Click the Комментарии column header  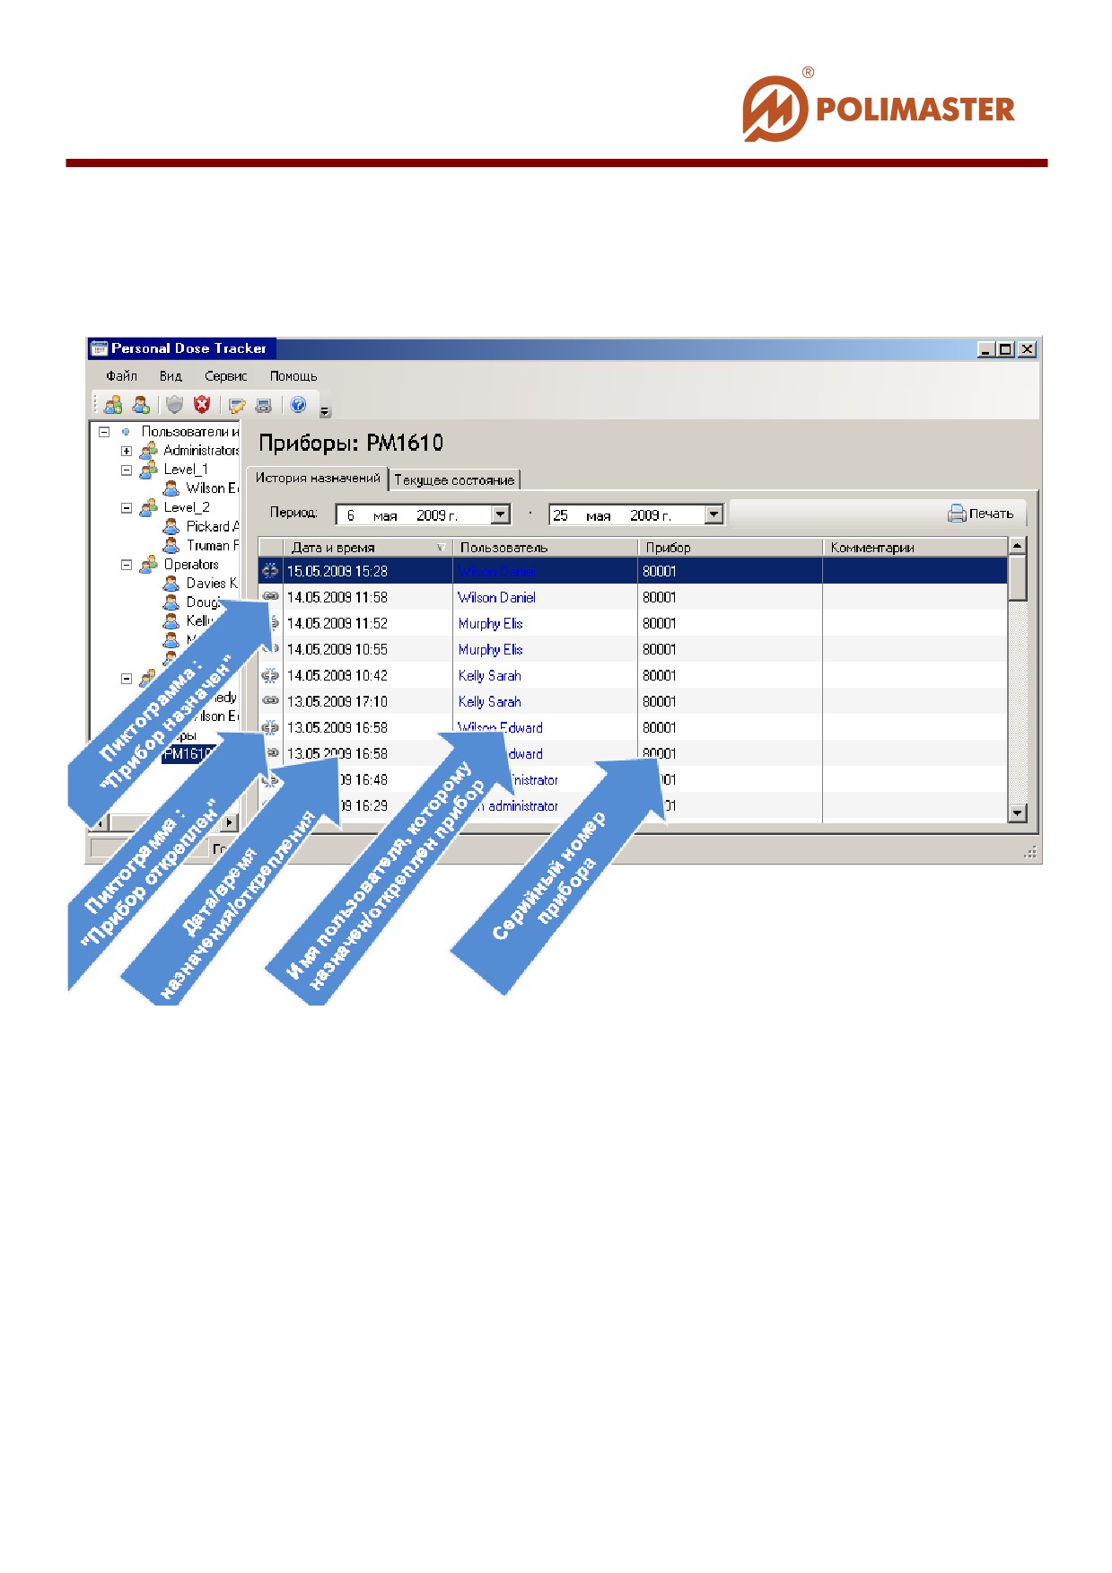click(x=915, y=547)
